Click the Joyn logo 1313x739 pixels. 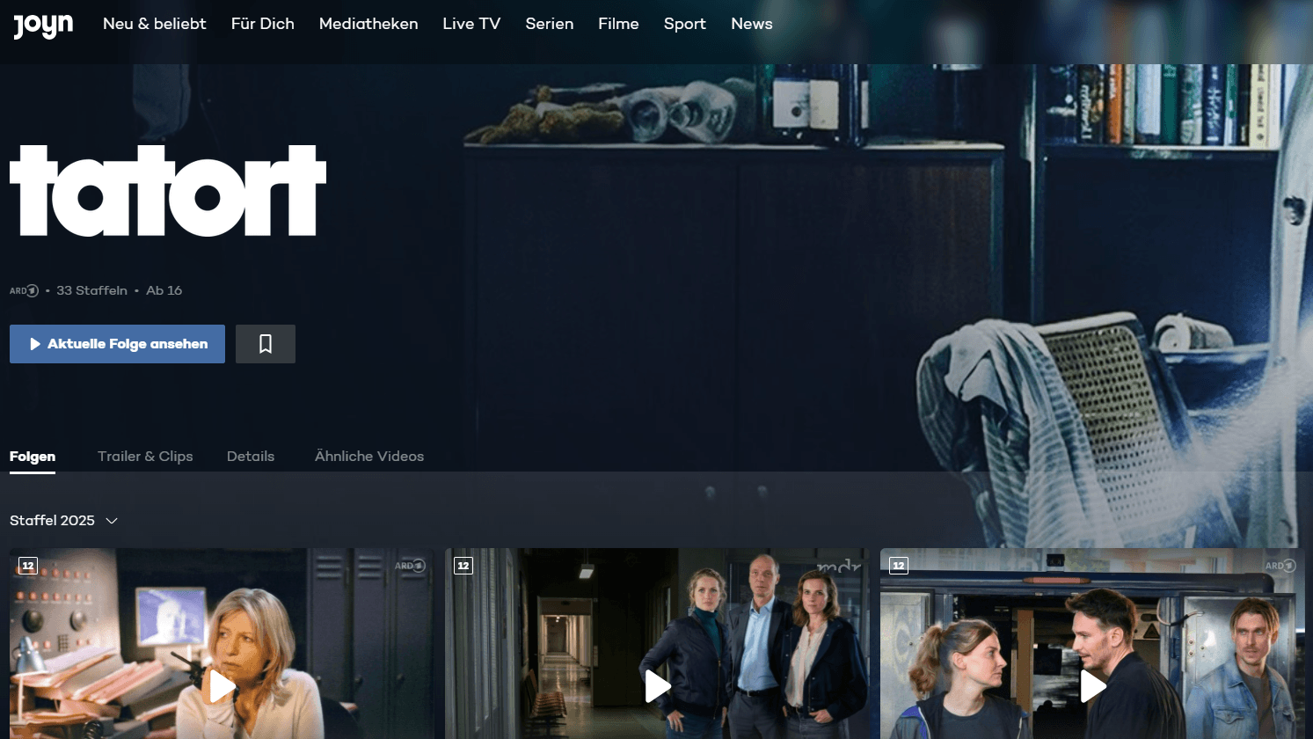click(43, 26)
